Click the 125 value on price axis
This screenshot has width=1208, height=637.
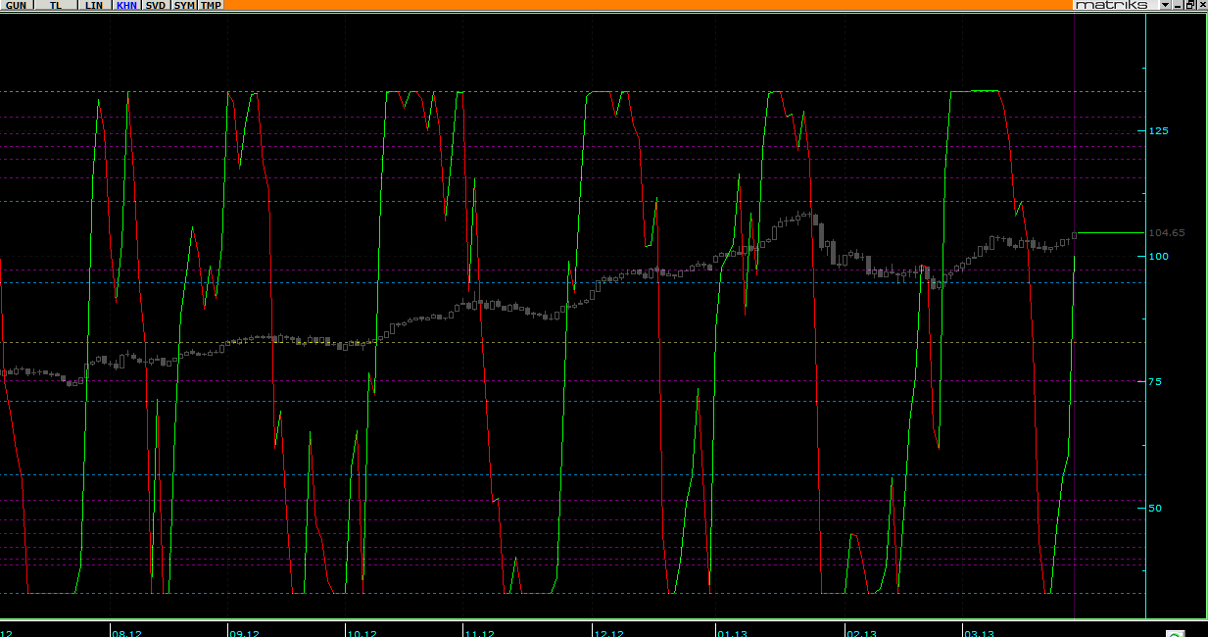coord(1158,130)
